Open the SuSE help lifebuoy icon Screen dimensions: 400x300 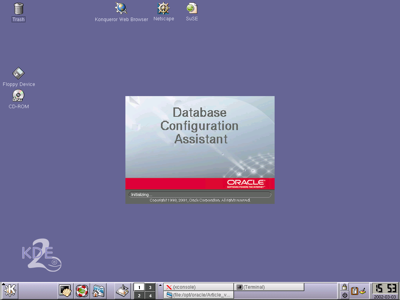(82, 291)
